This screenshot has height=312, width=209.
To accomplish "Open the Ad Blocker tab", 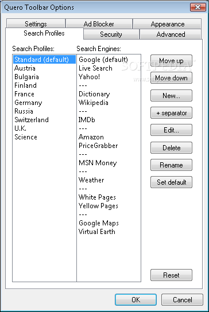I will (x=99, y=24).
